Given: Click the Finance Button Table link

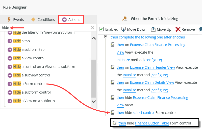Looking at the screenshot, I should point(152,123).
